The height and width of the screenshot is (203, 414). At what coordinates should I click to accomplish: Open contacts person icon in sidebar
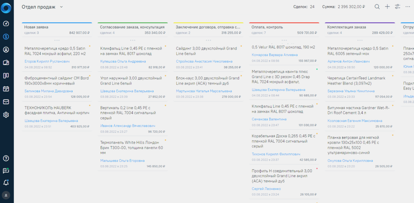6,50
